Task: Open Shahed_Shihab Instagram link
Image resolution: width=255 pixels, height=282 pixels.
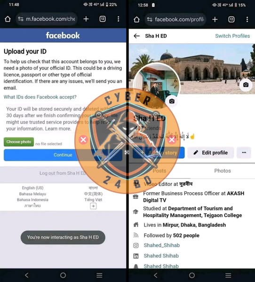Action: pyautogui.click(x=162, y=245)
